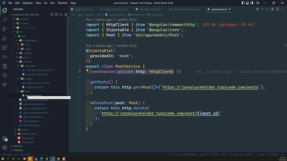The width and height of the screenshot is (287, 161).
Task: Open the File menu
Action: 10,3
